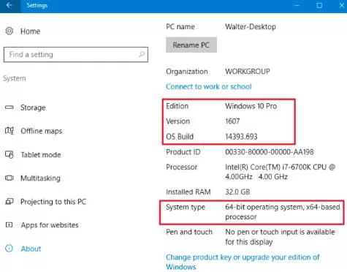The image size is (347, 272).
Task: Select the About page
Action: 31,249
